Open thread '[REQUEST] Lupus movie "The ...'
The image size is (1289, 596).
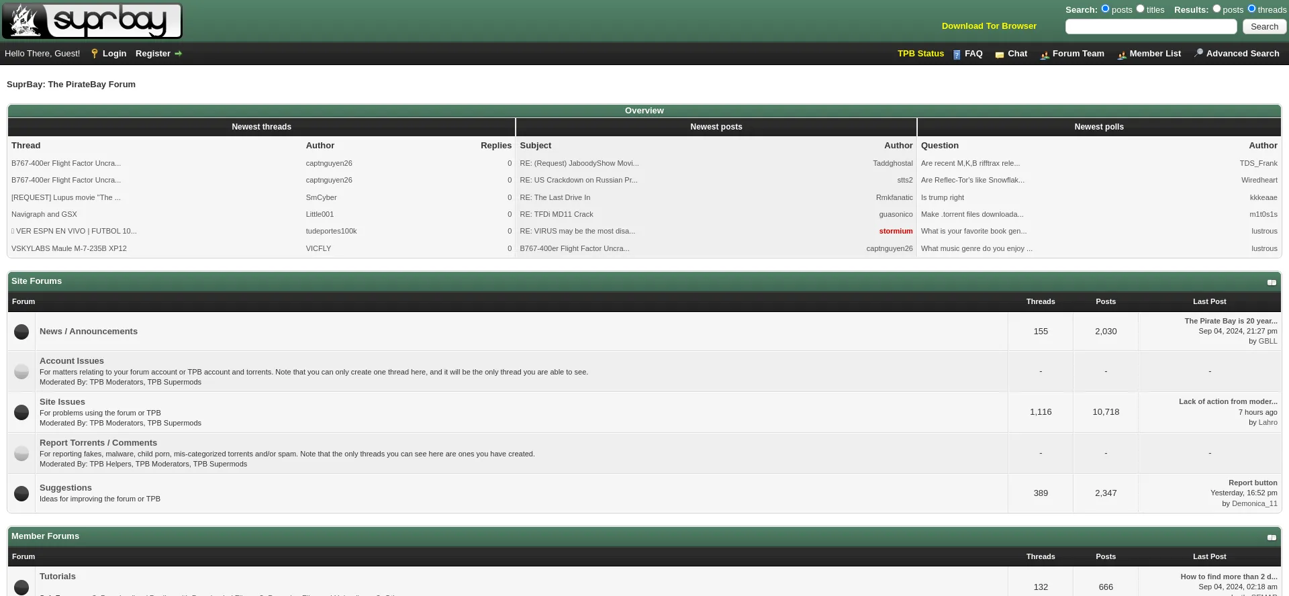(x=66, y=197)
